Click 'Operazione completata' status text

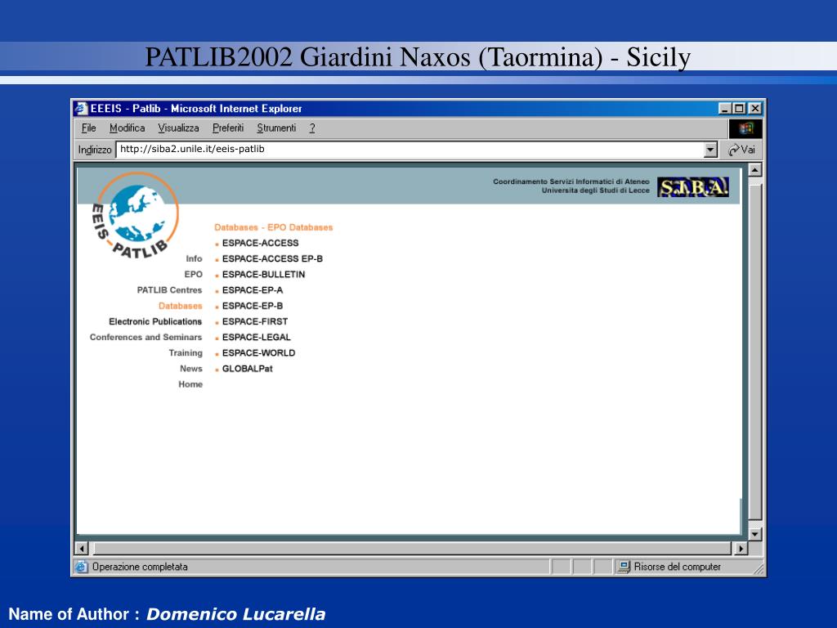pos(140,567)
